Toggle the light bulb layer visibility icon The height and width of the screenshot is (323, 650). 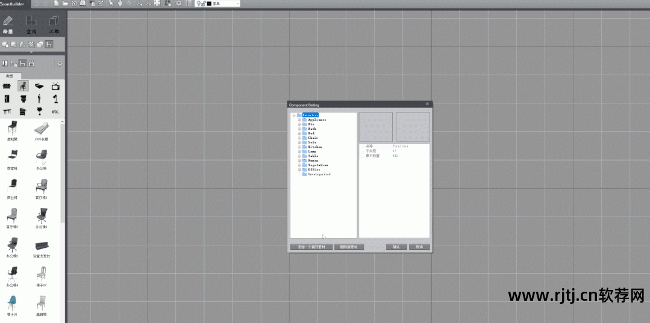(x=198, y=4)
